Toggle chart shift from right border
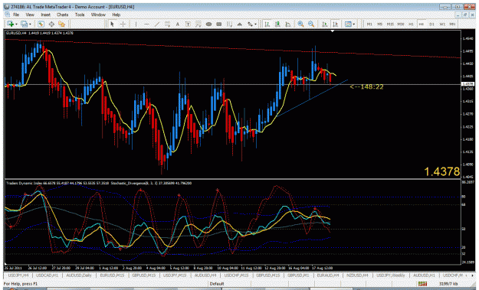The image size is (479, 290). click(x=335, y=24)
